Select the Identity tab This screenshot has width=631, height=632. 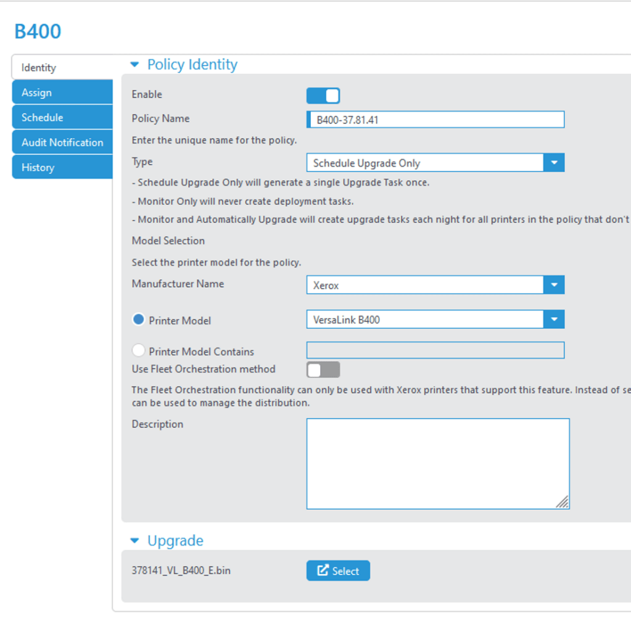pyautogui.click(x=62, y=68)
